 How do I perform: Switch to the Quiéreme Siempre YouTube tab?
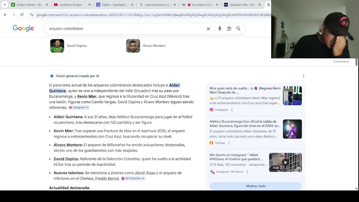pos(72,5)
